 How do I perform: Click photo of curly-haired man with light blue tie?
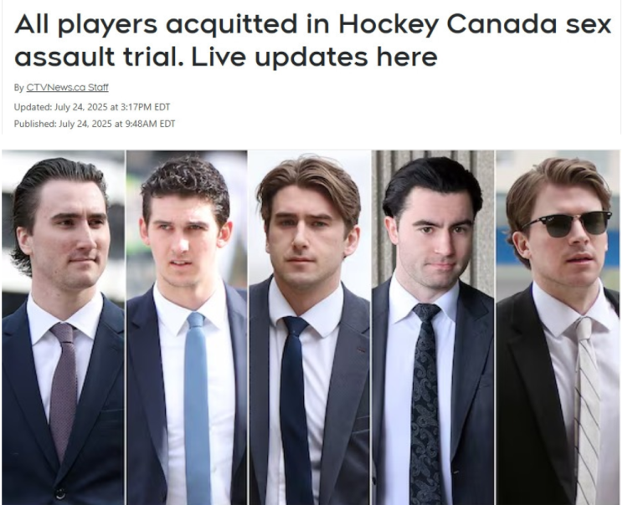(187, 327)
